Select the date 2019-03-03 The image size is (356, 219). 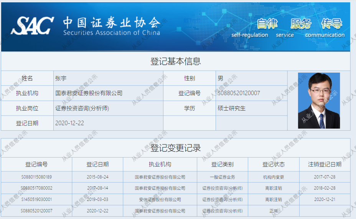(x=97, y=199)
